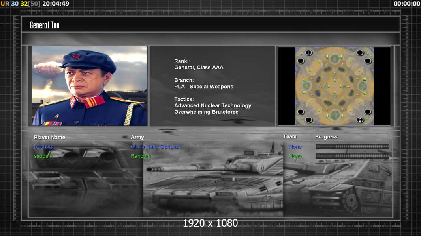
Task: Click "China Nuke General" army entry
Action: point(155,147)
